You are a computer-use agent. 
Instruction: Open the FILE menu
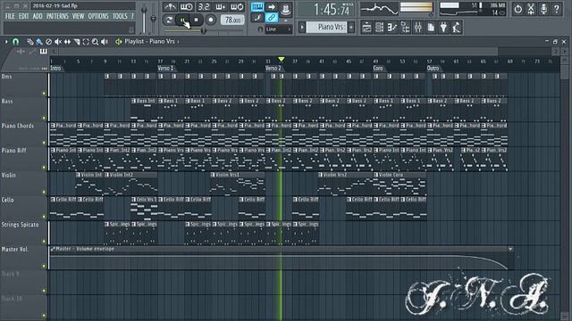pos(10,16)
